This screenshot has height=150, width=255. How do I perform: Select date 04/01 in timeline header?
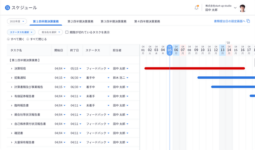point(143,50)
